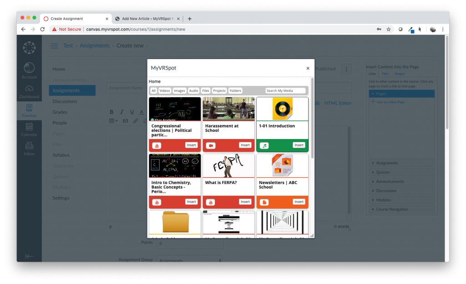Click YouTube icon on Intro to Chemistry card
466x284 pixels.
pyautogui.click(x=157, y=202)
